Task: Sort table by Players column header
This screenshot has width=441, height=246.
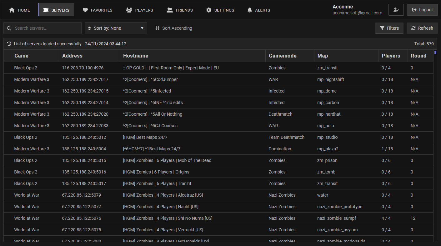Action: 391,56
